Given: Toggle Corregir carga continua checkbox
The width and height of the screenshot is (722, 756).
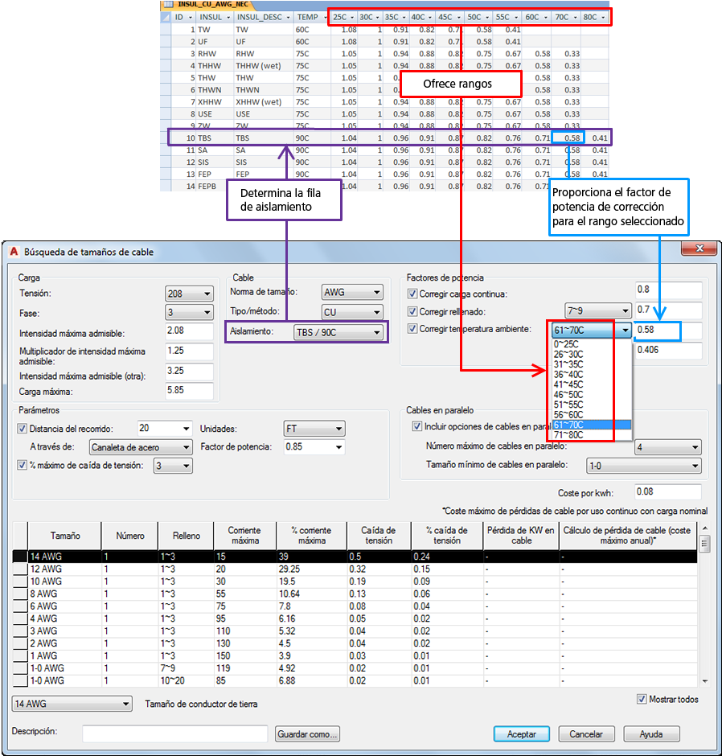Looking at the screenshot, I should tap(412, 294).
